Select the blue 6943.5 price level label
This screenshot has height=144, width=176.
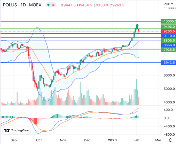(x=169, y=63)
